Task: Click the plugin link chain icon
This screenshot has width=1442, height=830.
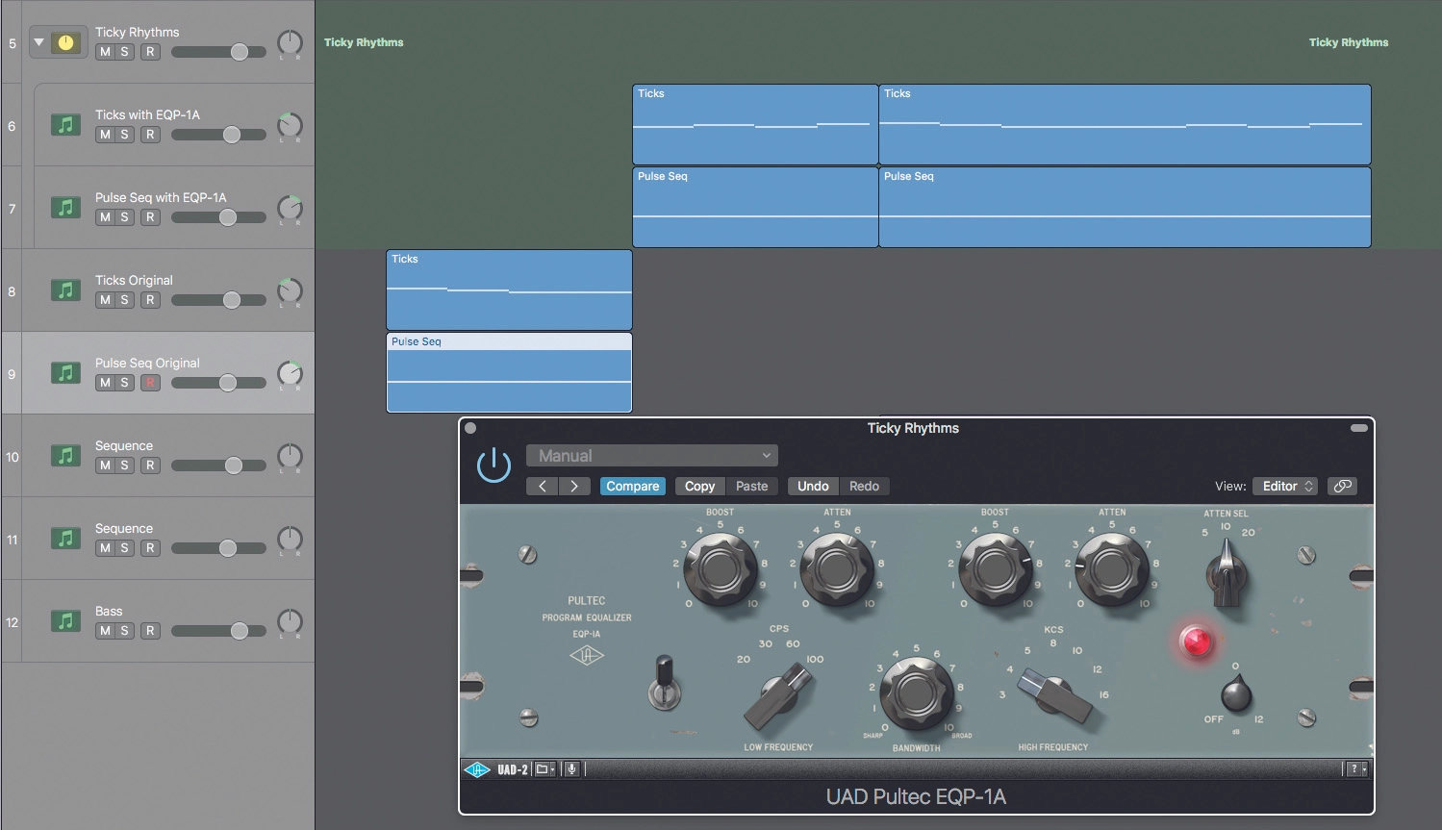Action: coord(1342,486)
